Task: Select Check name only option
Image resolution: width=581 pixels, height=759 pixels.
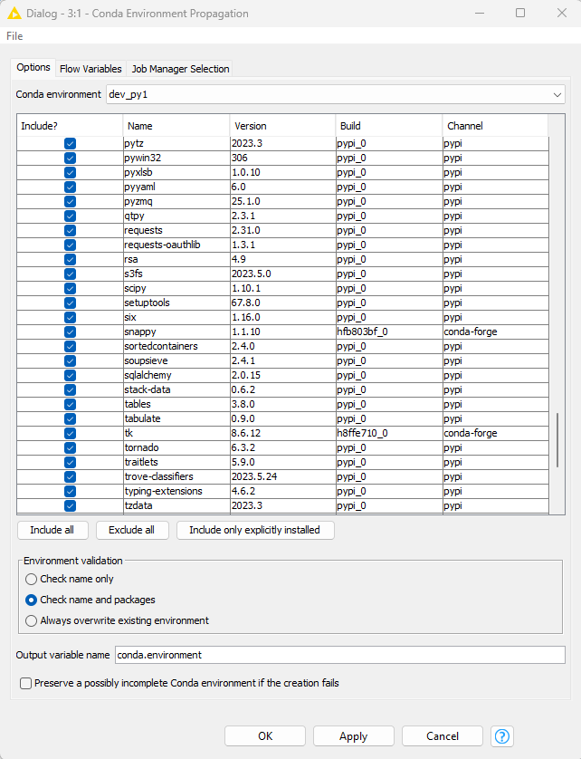Action: point(31,579)
